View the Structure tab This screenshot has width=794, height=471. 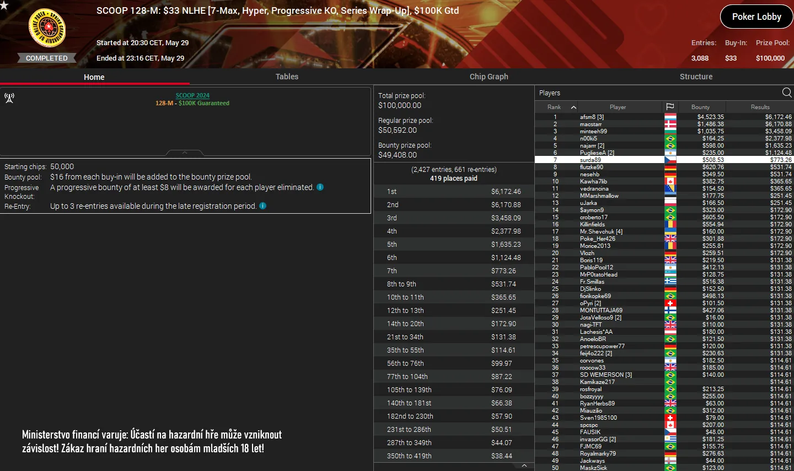point(696,77)
